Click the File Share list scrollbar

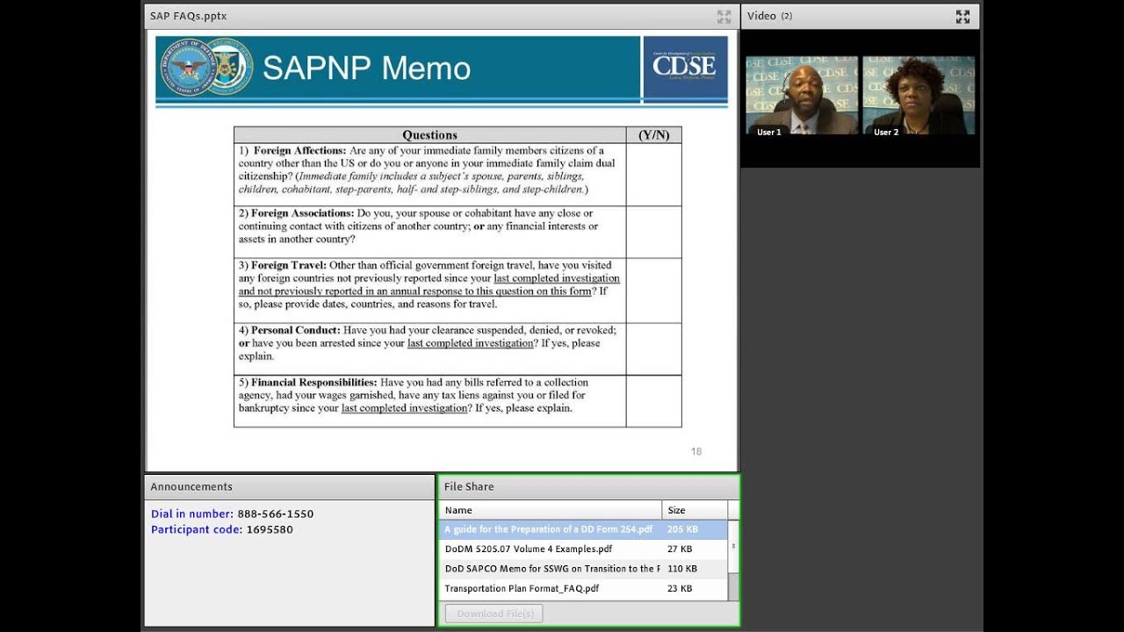(733, 547)
